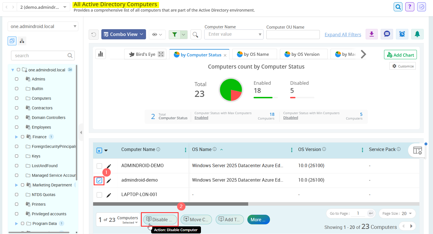433x234 pixels.
Task: Open the export/download report icon
Action: point(372,34)
